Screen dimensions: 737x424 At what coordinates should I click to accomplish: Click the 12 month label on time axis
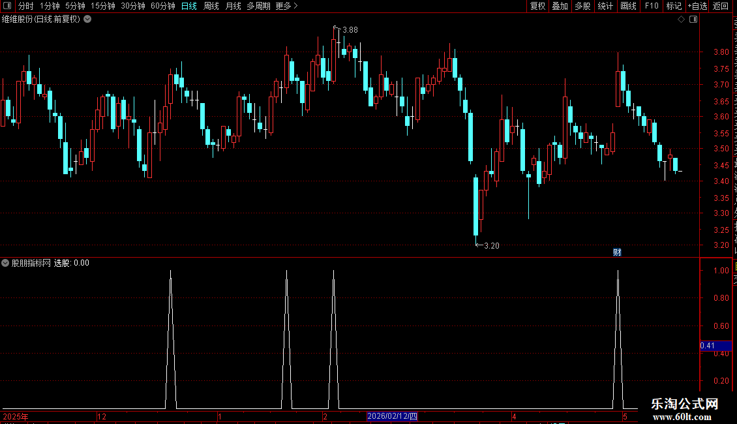pyautogui.click(x=102, y=416)
